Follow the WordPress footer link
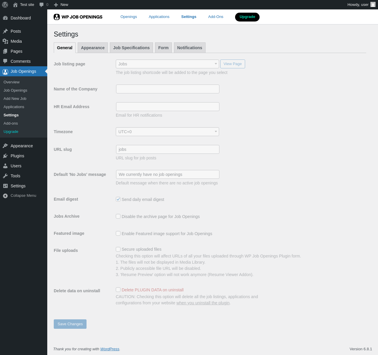The width and height of the screenshot is (378, 355). tap(110, 349)
